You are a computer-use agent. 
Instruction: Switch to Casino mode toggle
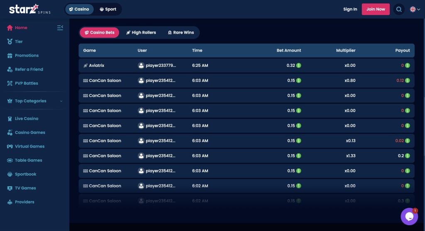click(79, 9)
